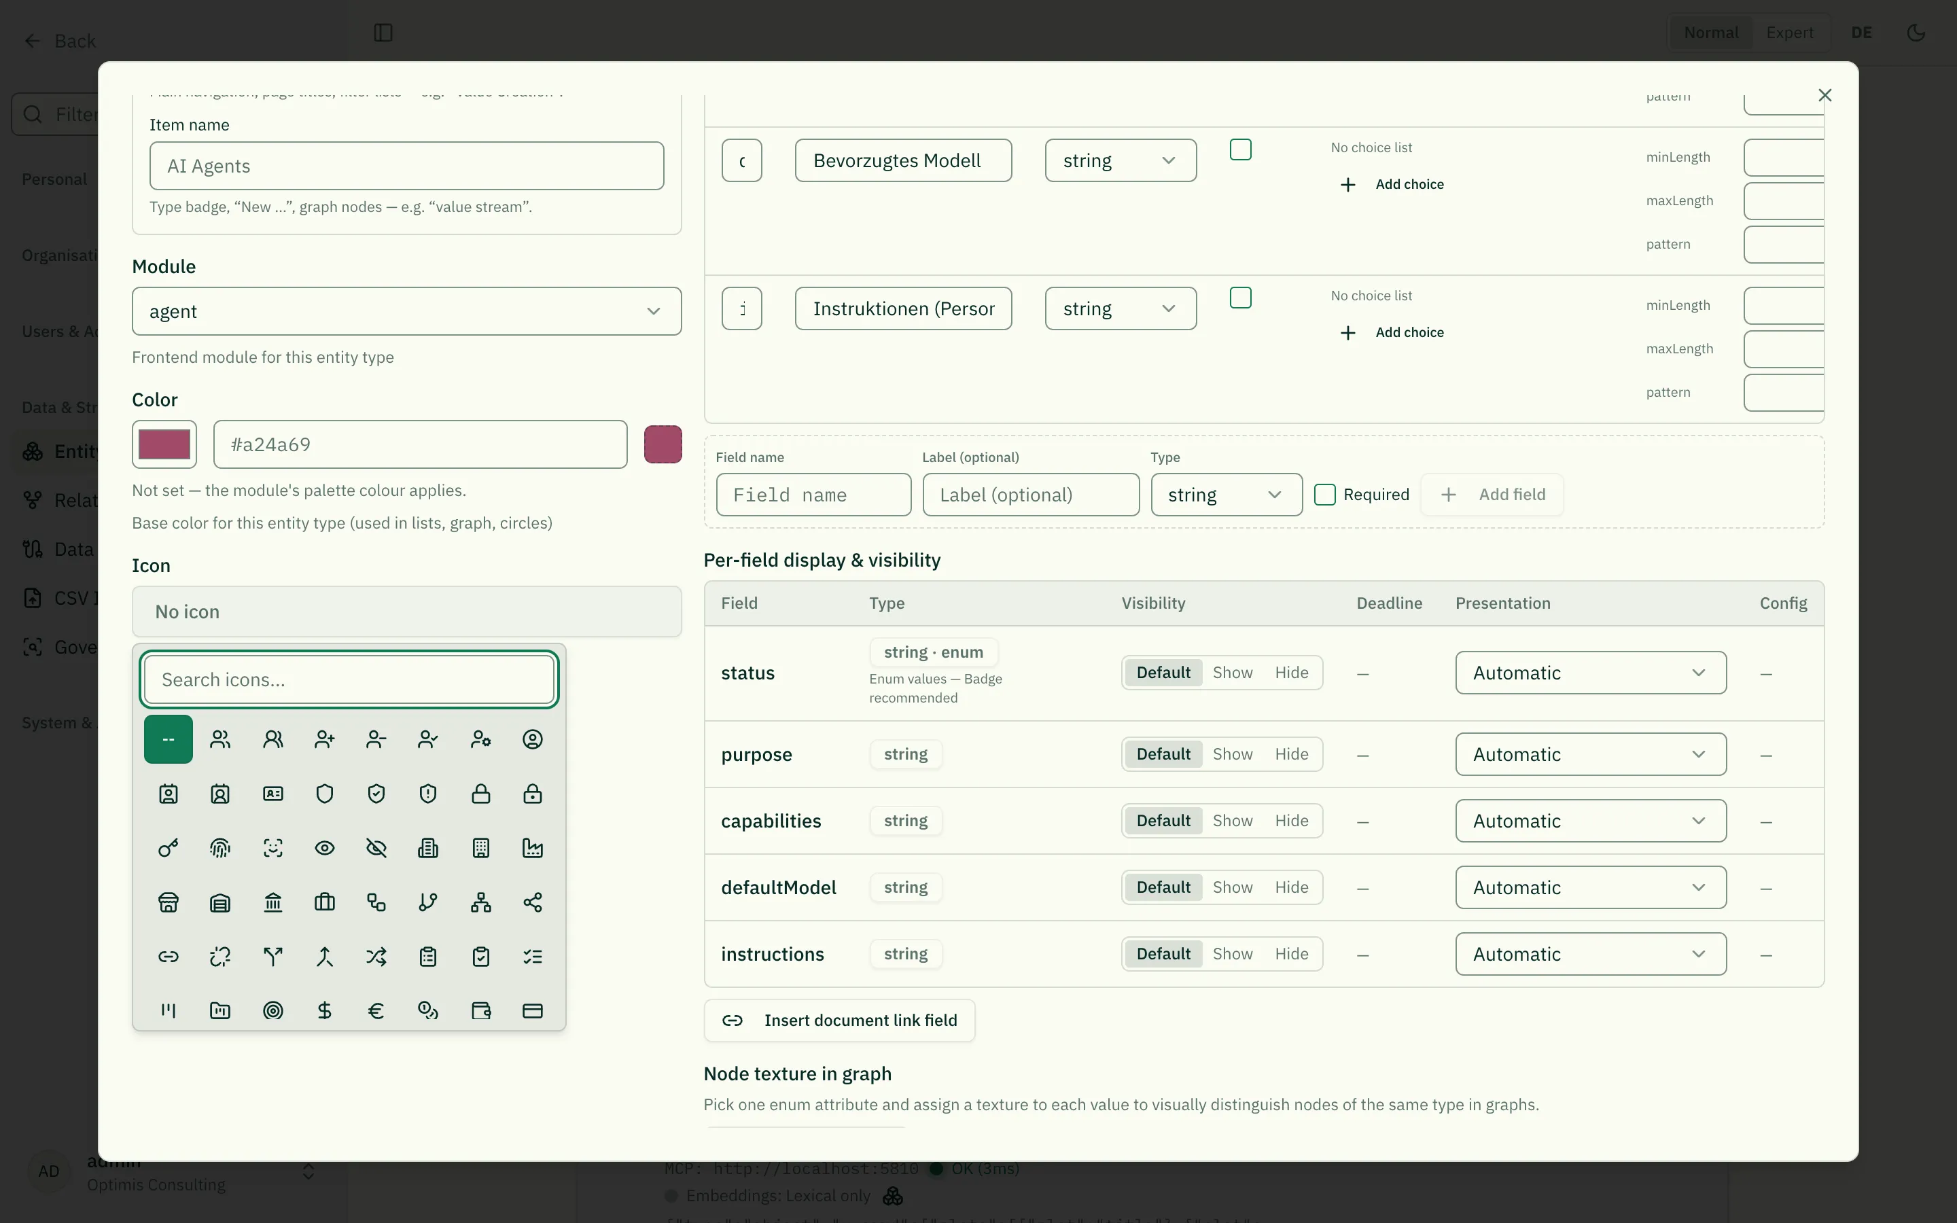This screenshot has height=1223, width=1957.
Task: Switch to Normal mode
Action: coord(1710,33)
